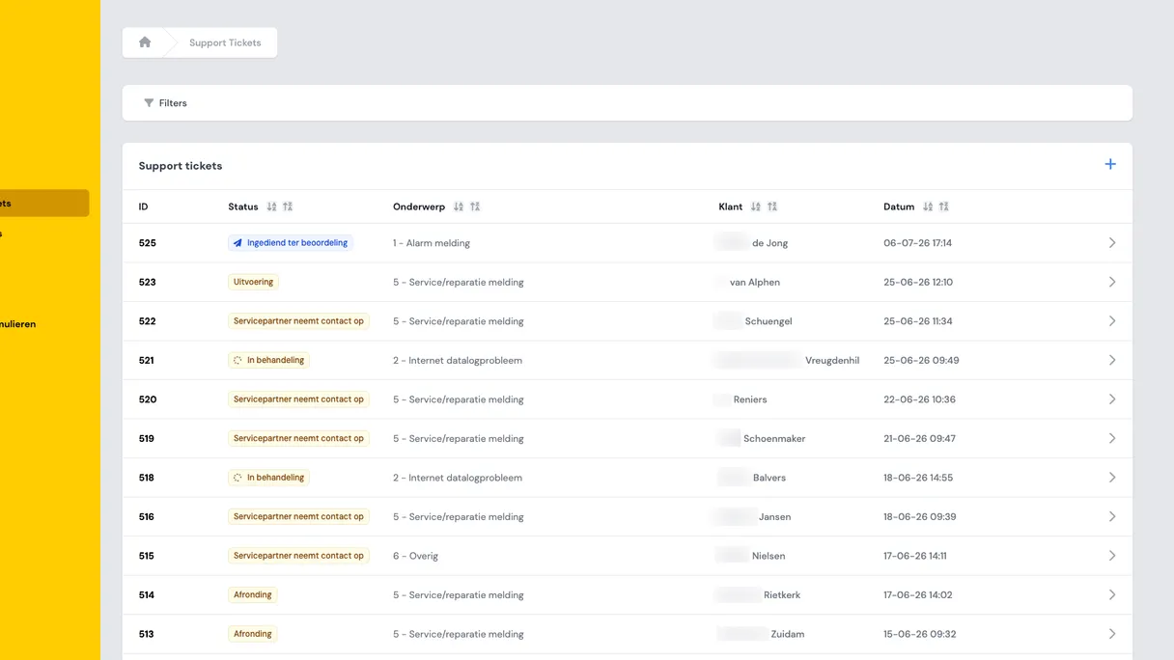Screen dimensions: 1174x660
Task: Click 'Servicepartner neemt contact op' on ticket 515
Action: tap(298, 556)
